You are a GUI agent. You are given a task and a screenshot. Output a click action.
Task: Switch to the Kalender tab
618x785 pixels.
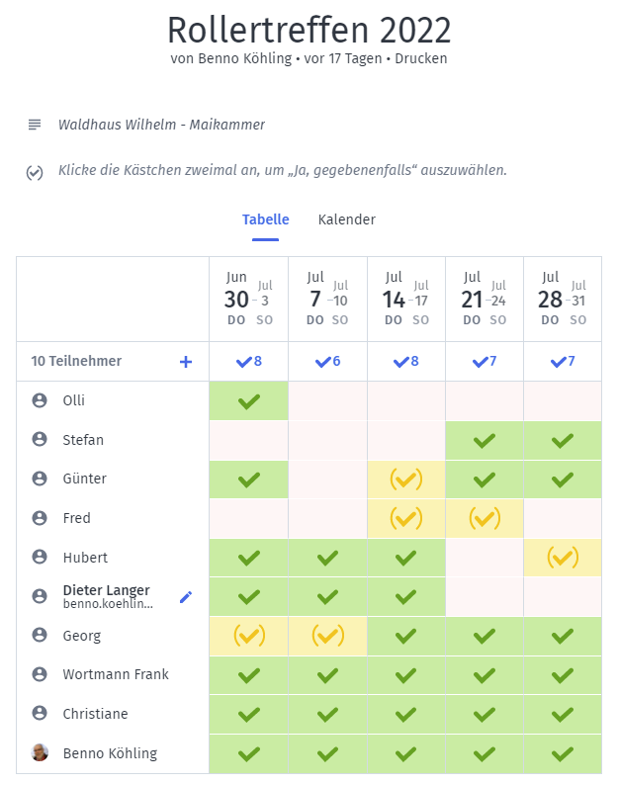[346, 219]
